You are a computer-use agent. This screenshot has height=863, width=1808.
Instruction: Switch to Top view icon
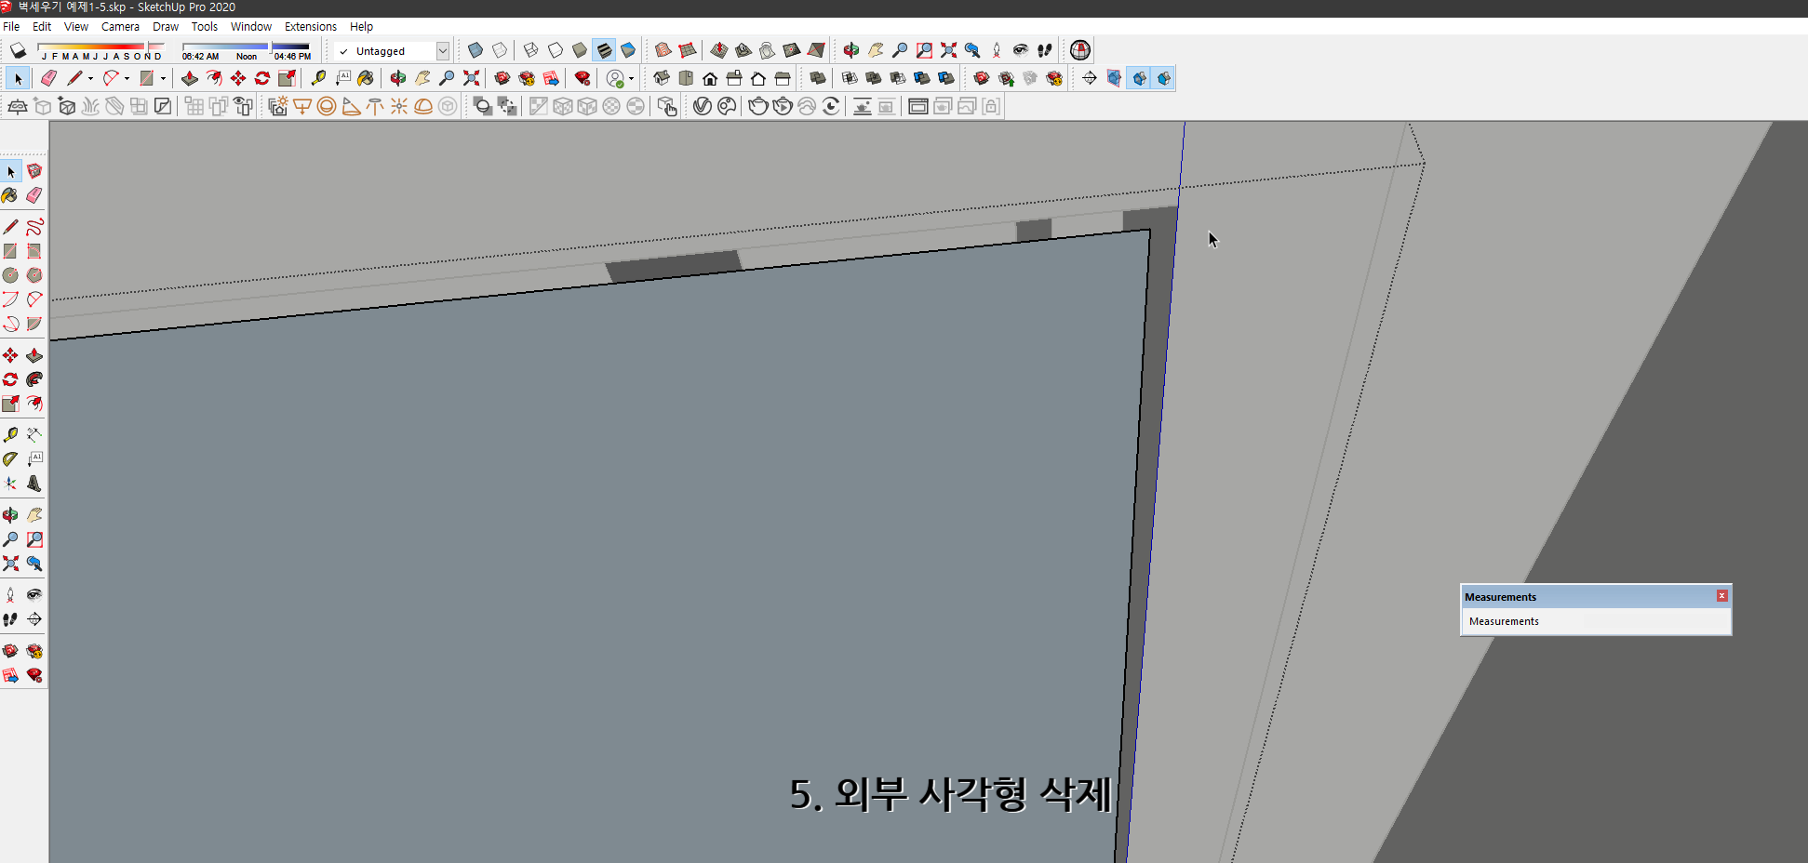pyautogui.click(x=686, y=78)
